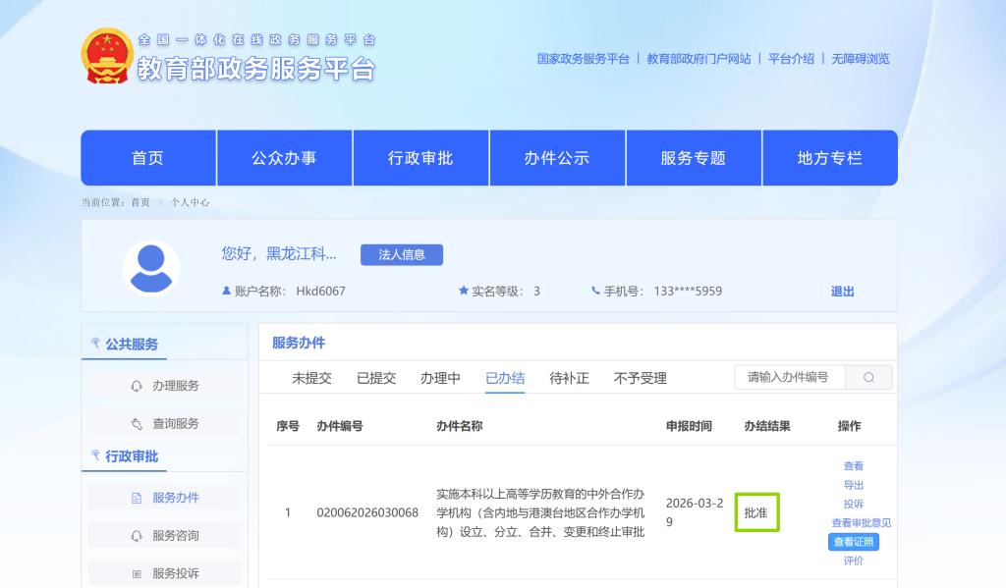The image size is (1006, 588).
Task: Open the 首页 navigation menu
Action: tap(148, 158)
